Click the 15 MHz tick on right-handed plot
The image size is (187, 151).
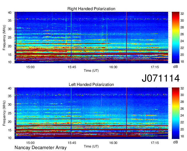[x=10, y=55]
